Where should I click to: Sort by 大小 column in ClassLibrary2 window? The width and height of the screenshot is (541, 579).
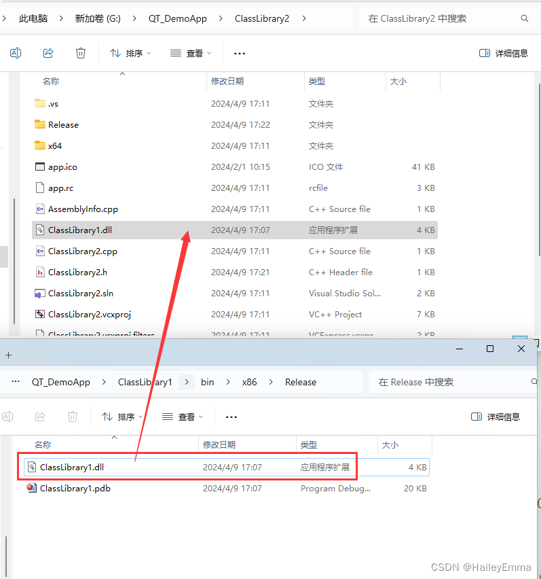[398, 82]
